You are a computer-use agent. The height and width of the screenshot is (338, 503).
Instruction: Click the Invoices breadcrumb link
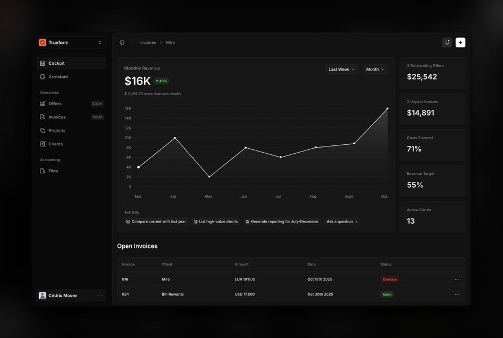[148, 43]
